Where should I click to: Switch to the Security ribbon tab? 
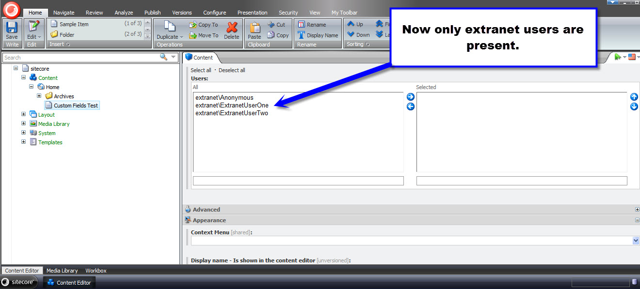coord(288,13)
